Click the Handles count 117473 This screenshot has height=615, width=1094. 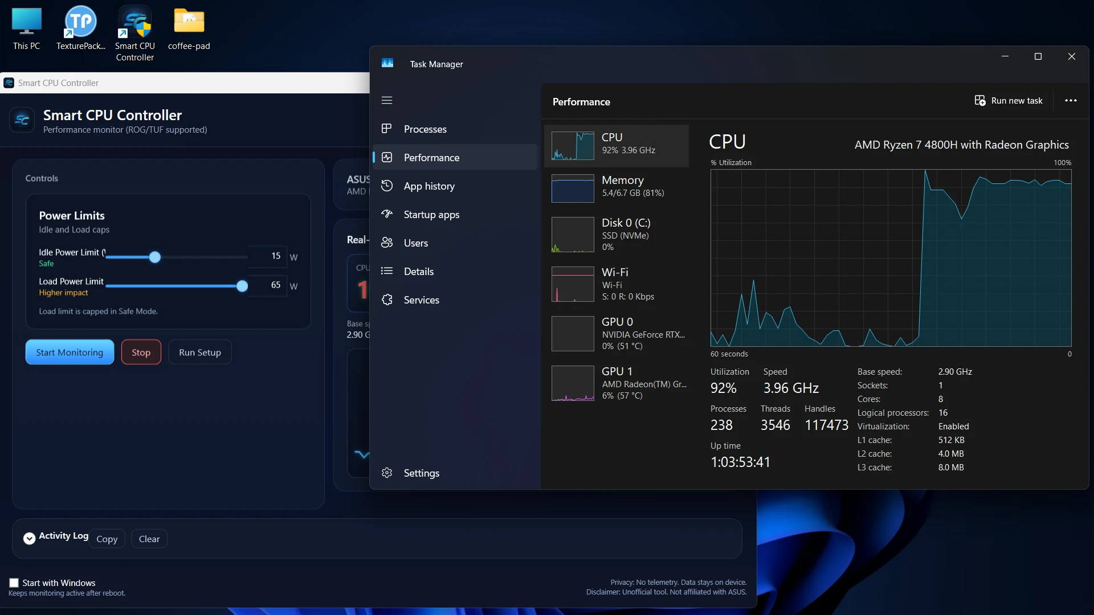(826, 425)
